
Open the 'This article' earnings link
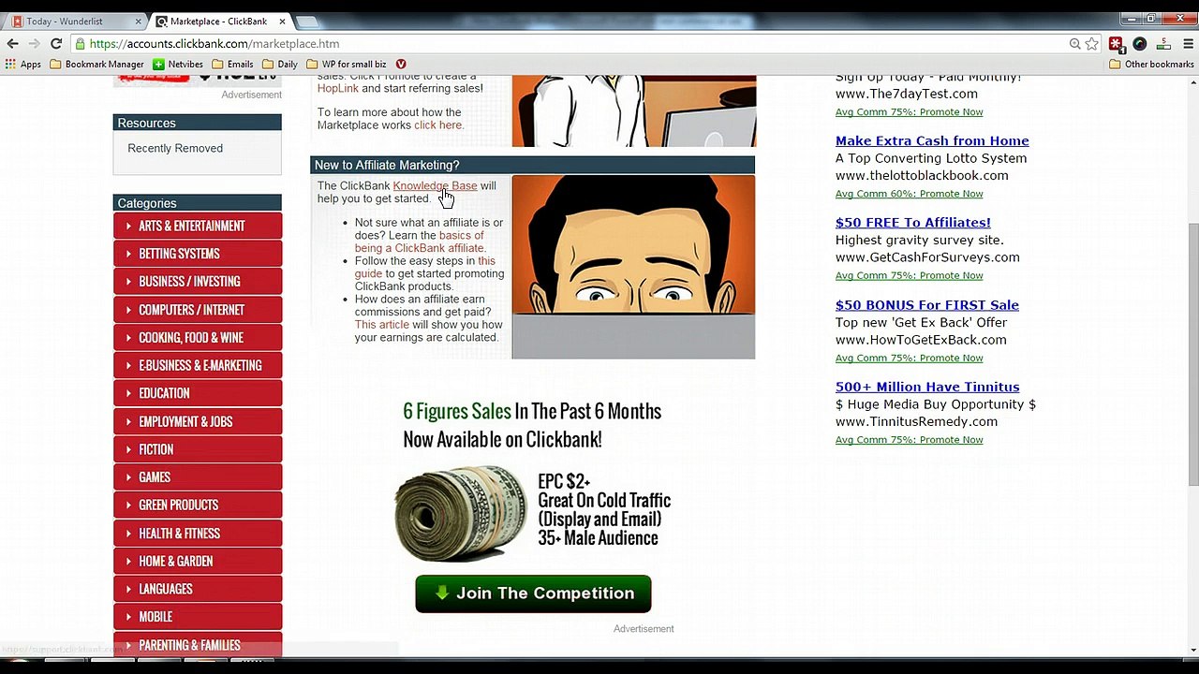pos(381,325)
